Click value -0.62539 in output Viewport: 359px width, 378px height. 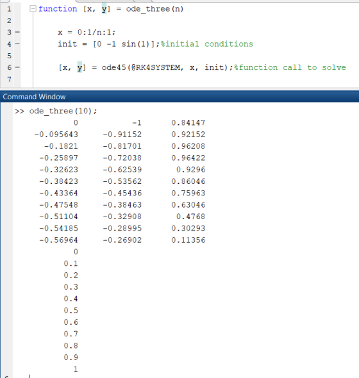(122, 170)
